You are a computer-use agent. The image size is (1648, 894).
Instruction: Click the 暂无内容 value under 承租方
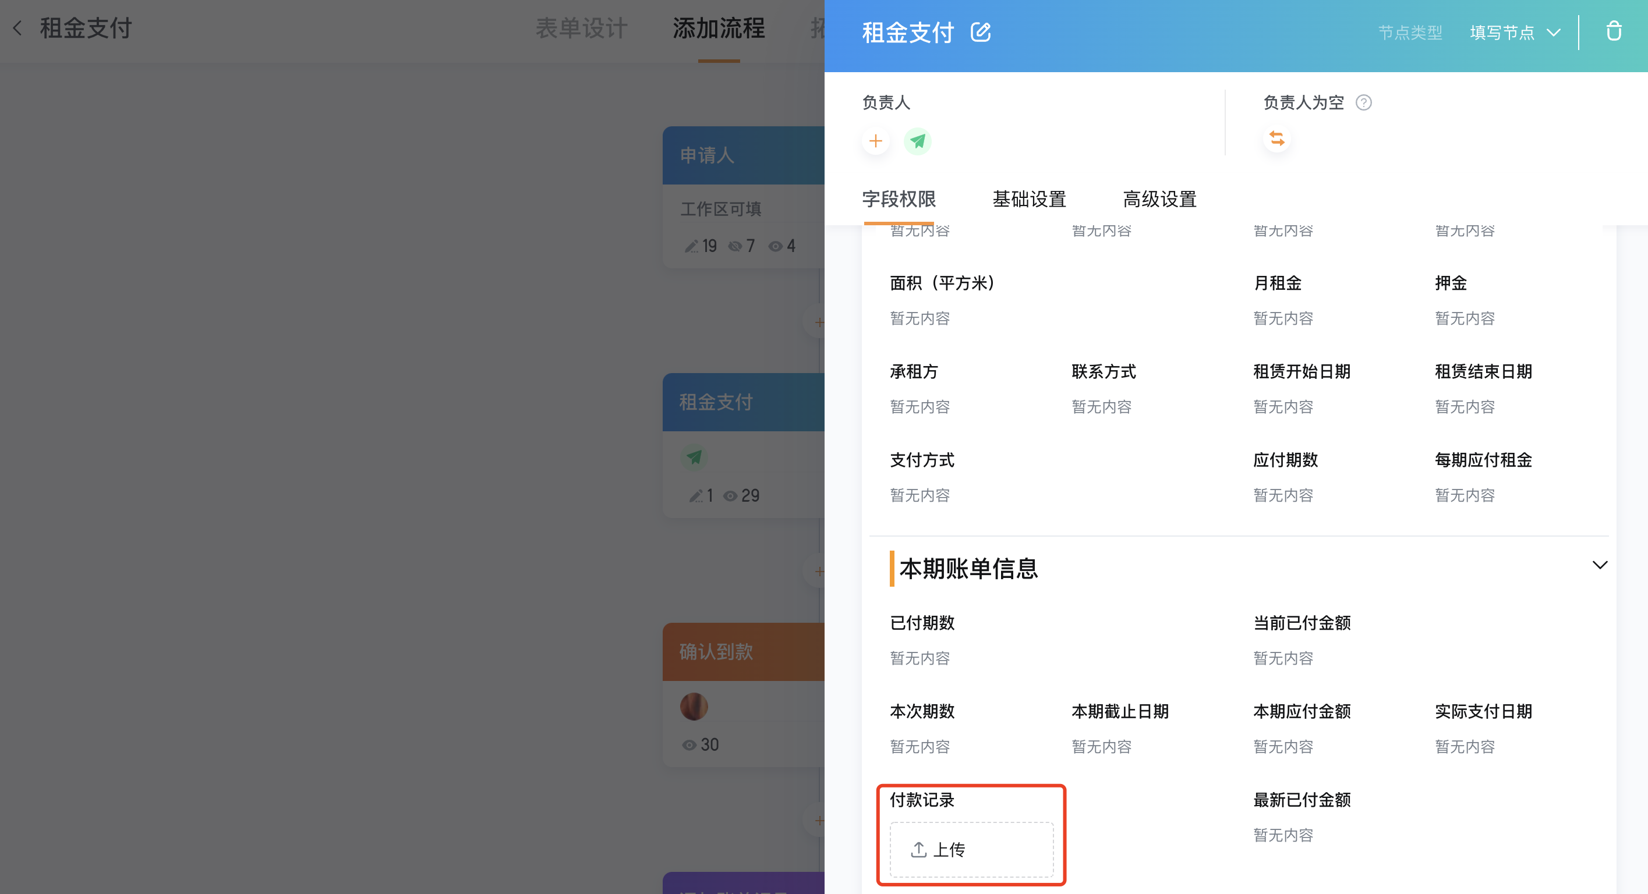[x=920, y=407]
